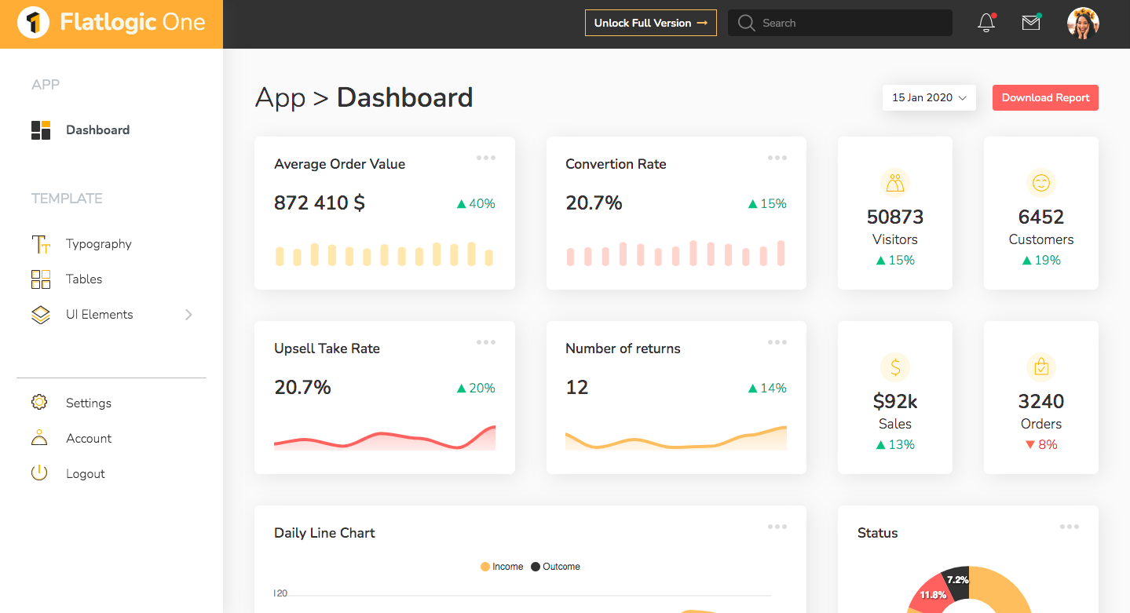Toggle the Outcome legend item
The height and width of the screenshot is (613, 1130).
(556, 567)
